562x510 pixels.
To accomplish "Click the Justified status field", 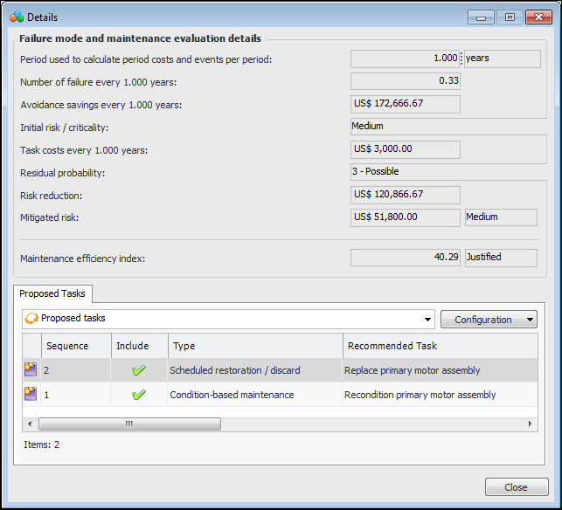I will [x=501, y=258].
